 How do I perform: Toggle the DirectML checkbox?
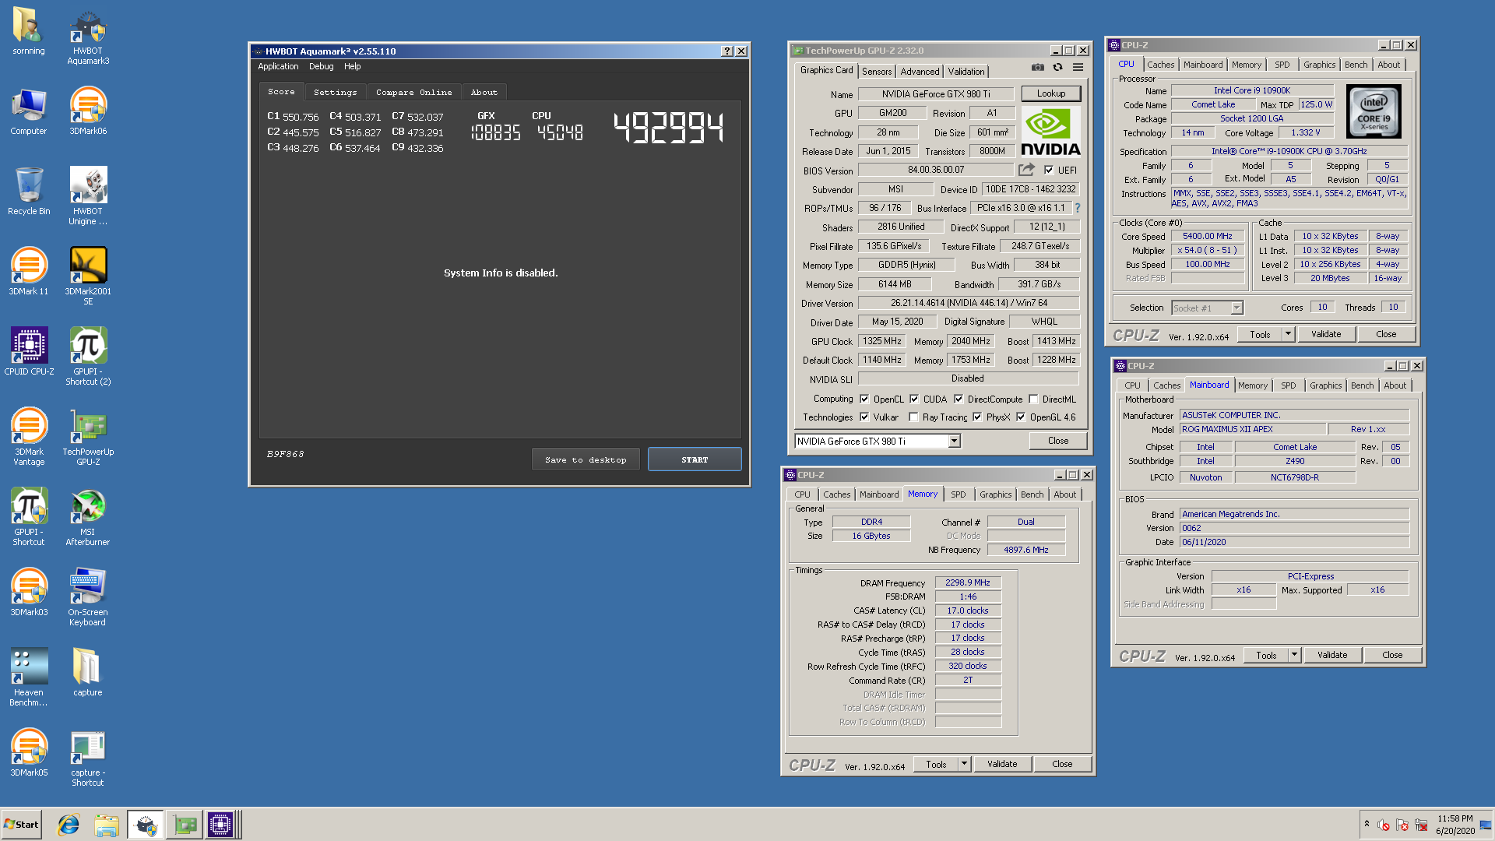[1033, 399]
